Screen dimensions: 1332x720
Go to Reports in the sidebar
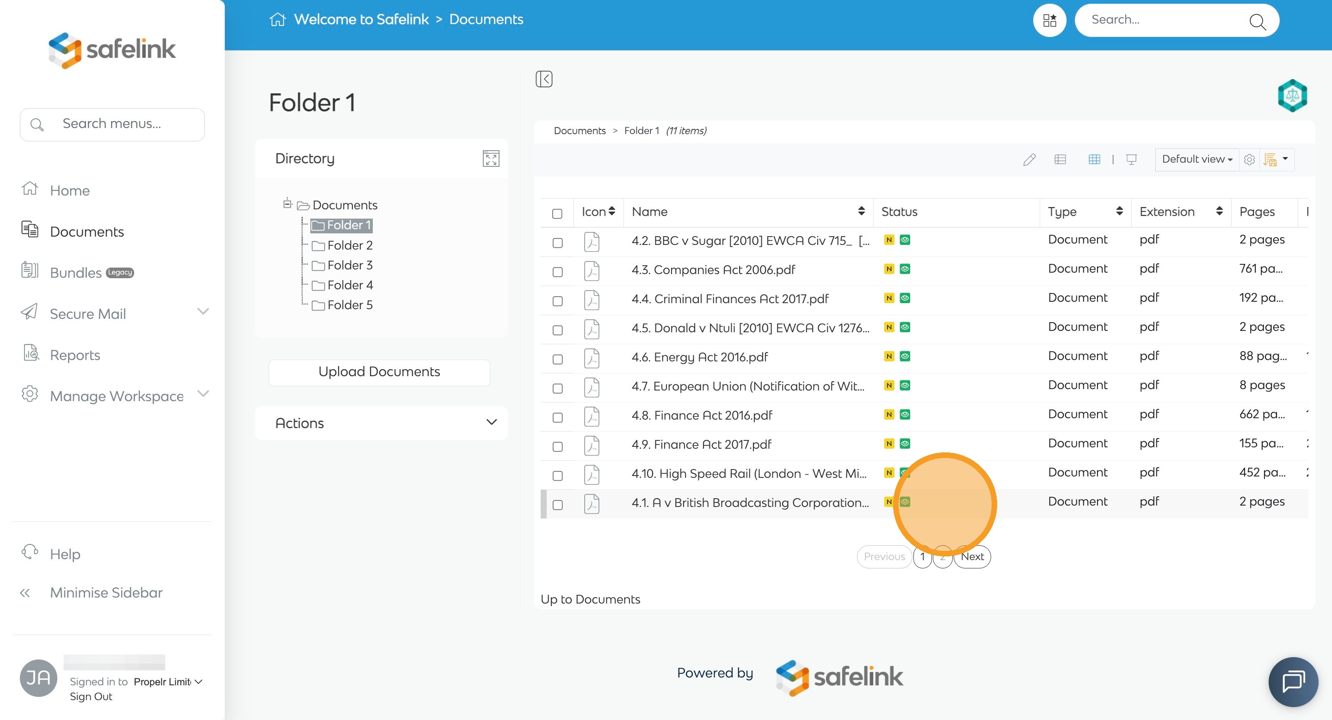(75, 355)
